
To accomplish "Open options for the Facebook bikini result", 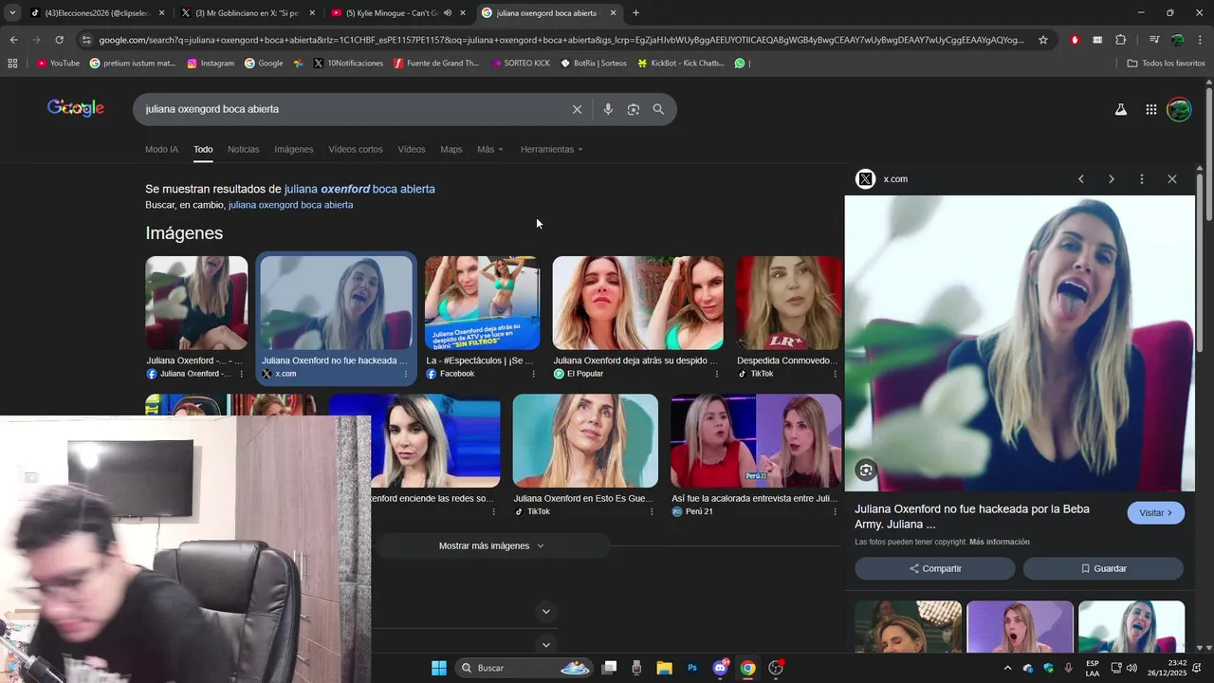I will coord(533,374).
